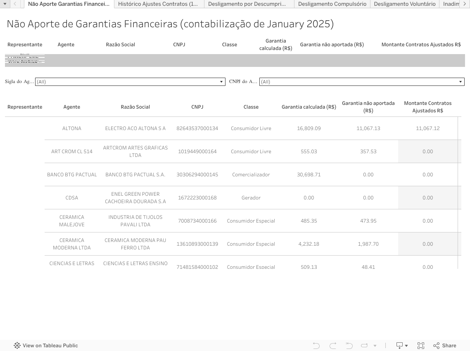Select BANCO BTG PACTUAL S.A. razão social cell
The width and height of the screenshot is (470, 351).
click(x=135, y=174)
